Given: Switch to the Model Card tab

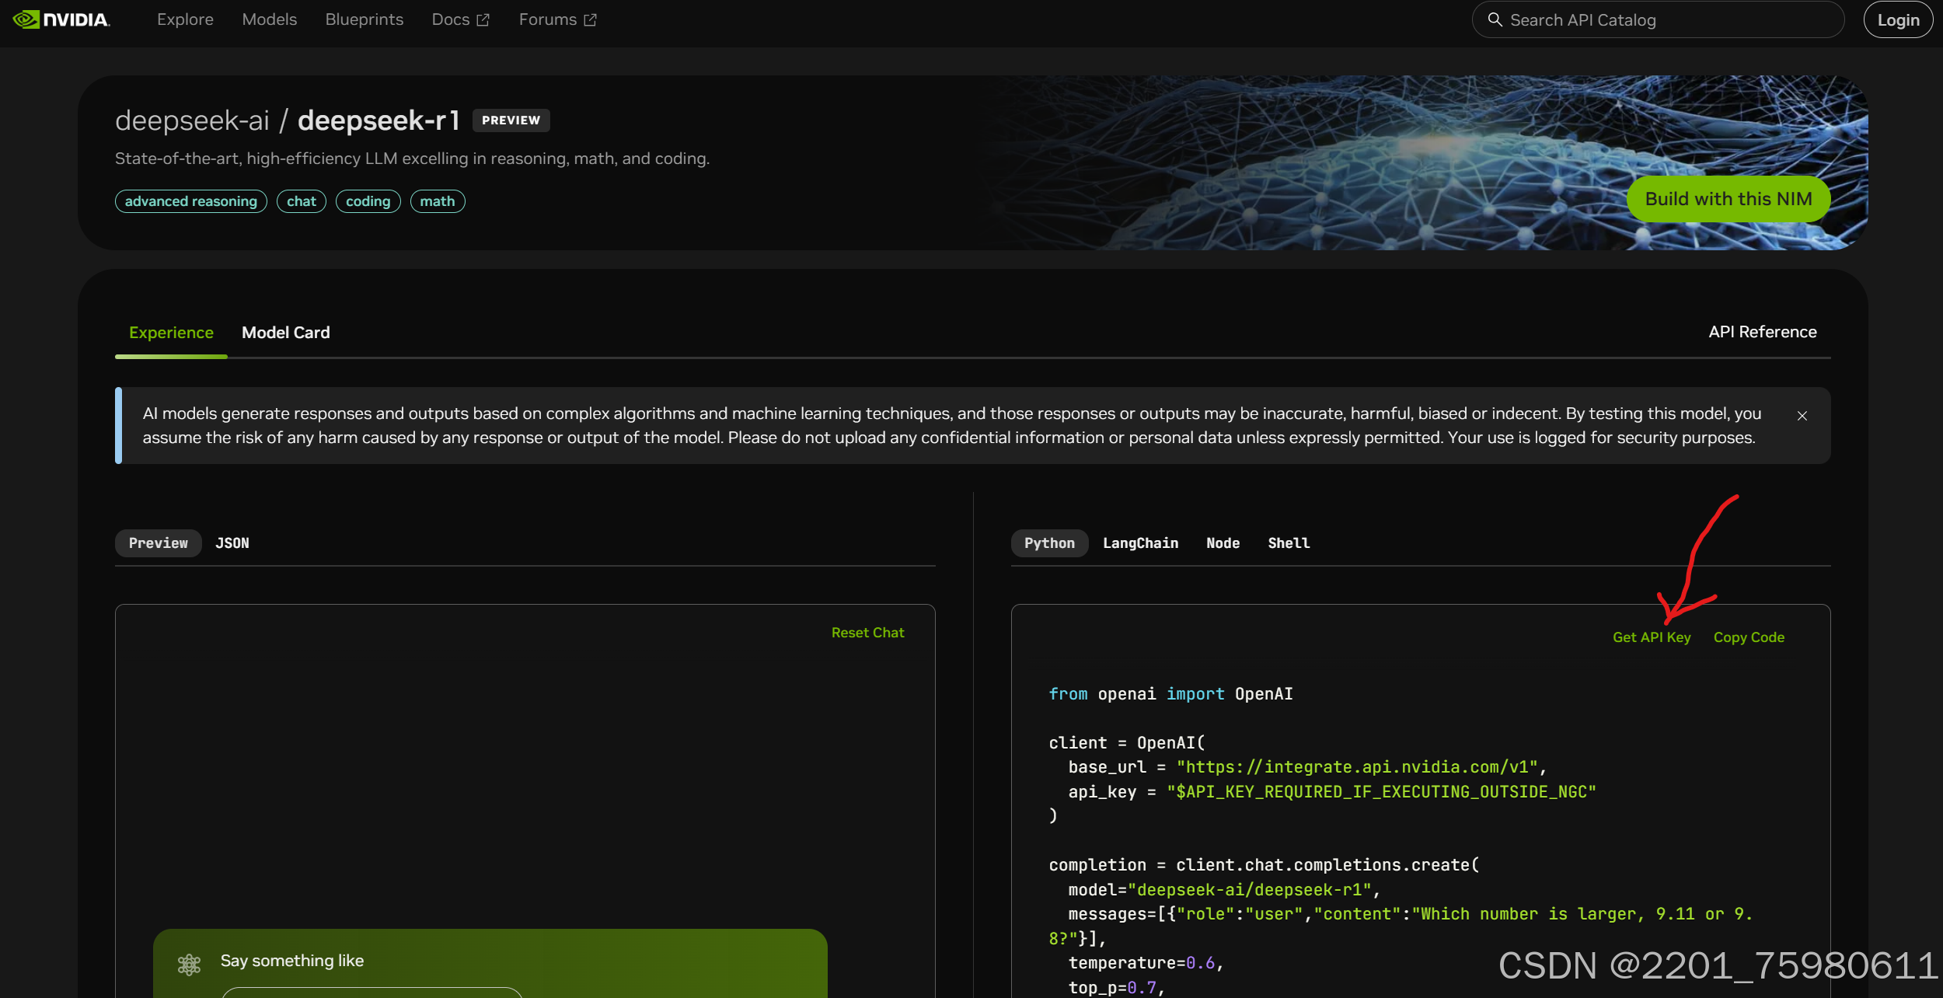Looking at the screenshot, I should click(285, 333).
